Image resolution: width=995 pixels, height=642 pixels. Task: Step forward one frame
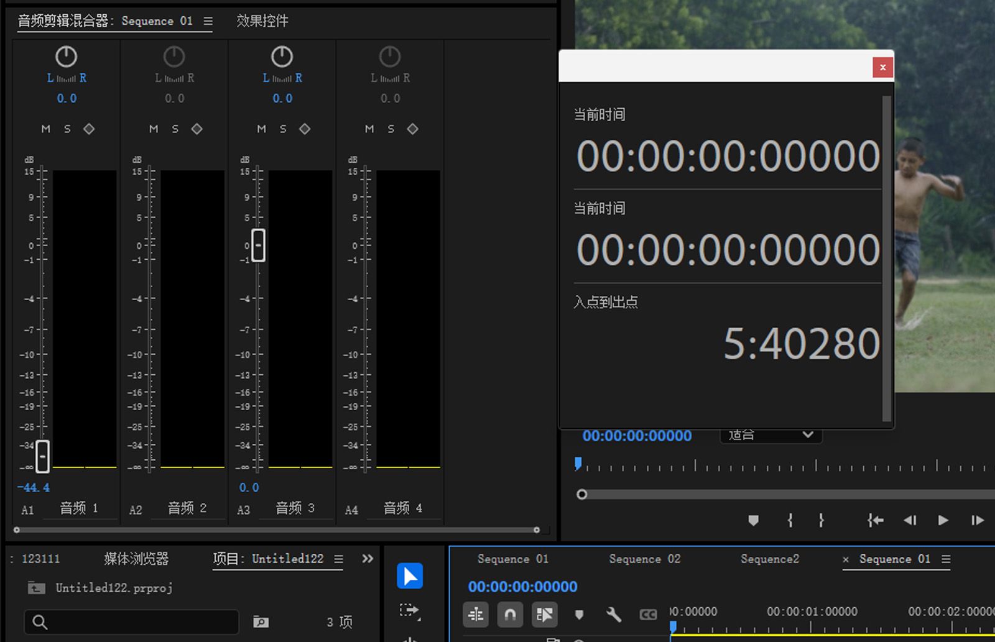(977, 520)
